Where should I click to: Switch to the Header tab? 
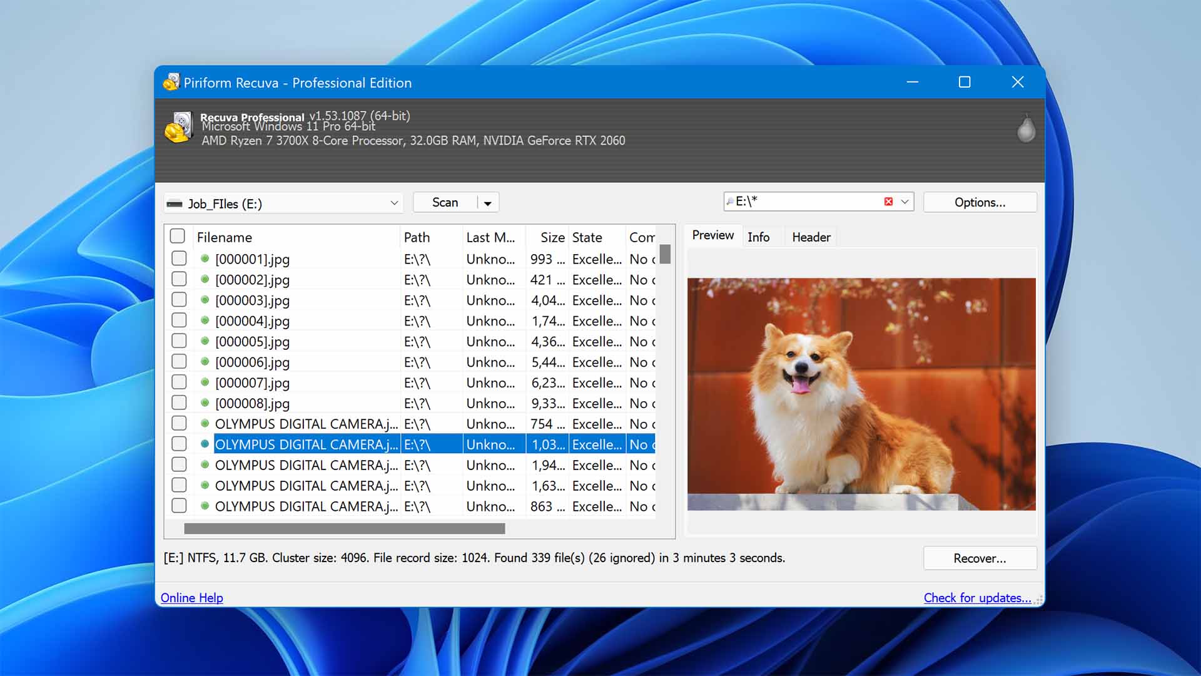[811, 237]
